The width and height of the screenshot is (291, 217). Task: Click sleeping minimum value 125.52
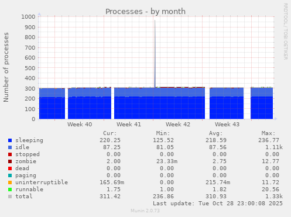pyautogui.click(x=163, y=140)
